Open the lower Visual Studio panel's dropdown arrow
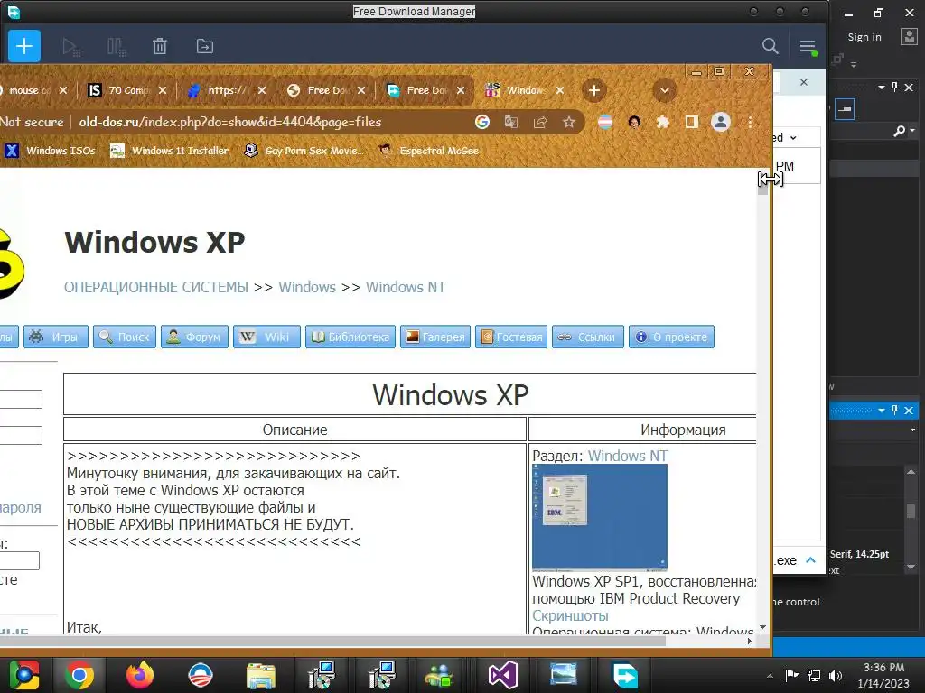This screenshot has width=925, height=693. [882, 411]
